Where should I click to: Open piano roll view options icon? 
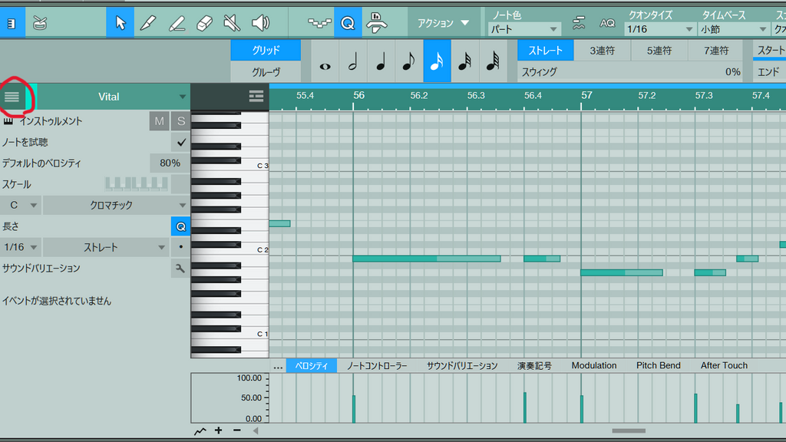(256, 96)
